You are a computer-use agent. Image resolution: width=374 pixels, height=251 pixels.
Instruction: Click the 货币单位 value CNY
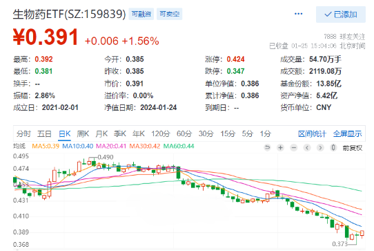point(324,107)
